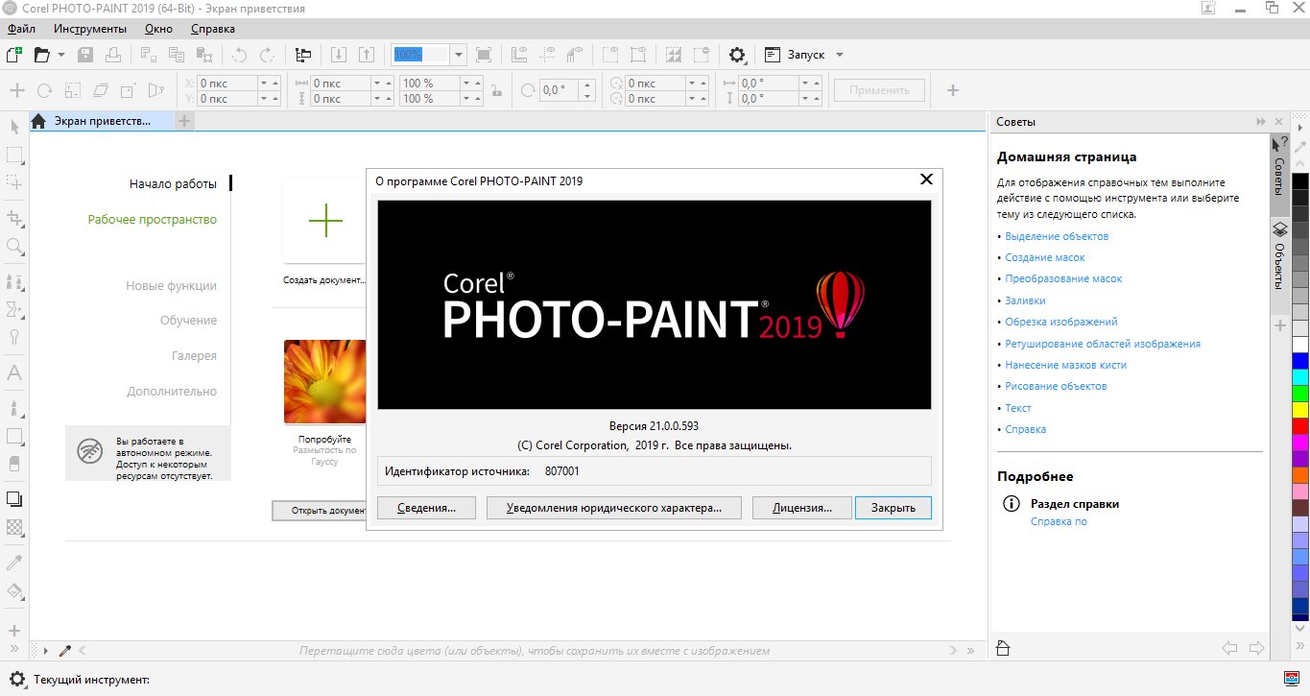
Task: Click the New document icon in toolbar
Action: coord(13,55)
